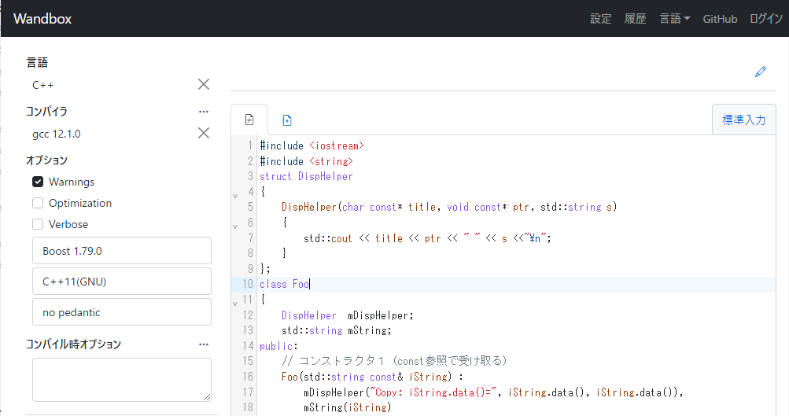This screenshot has height=416, width=789.
Task: Click the compile-time options text area
Action: [x=122, y=380]
